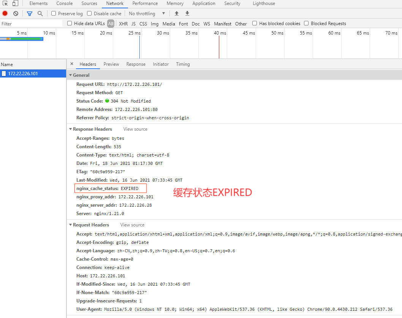402x318 pixels.
Task: Click the red load event marker line
Action: pyautogui.click(x=219, y=47)
